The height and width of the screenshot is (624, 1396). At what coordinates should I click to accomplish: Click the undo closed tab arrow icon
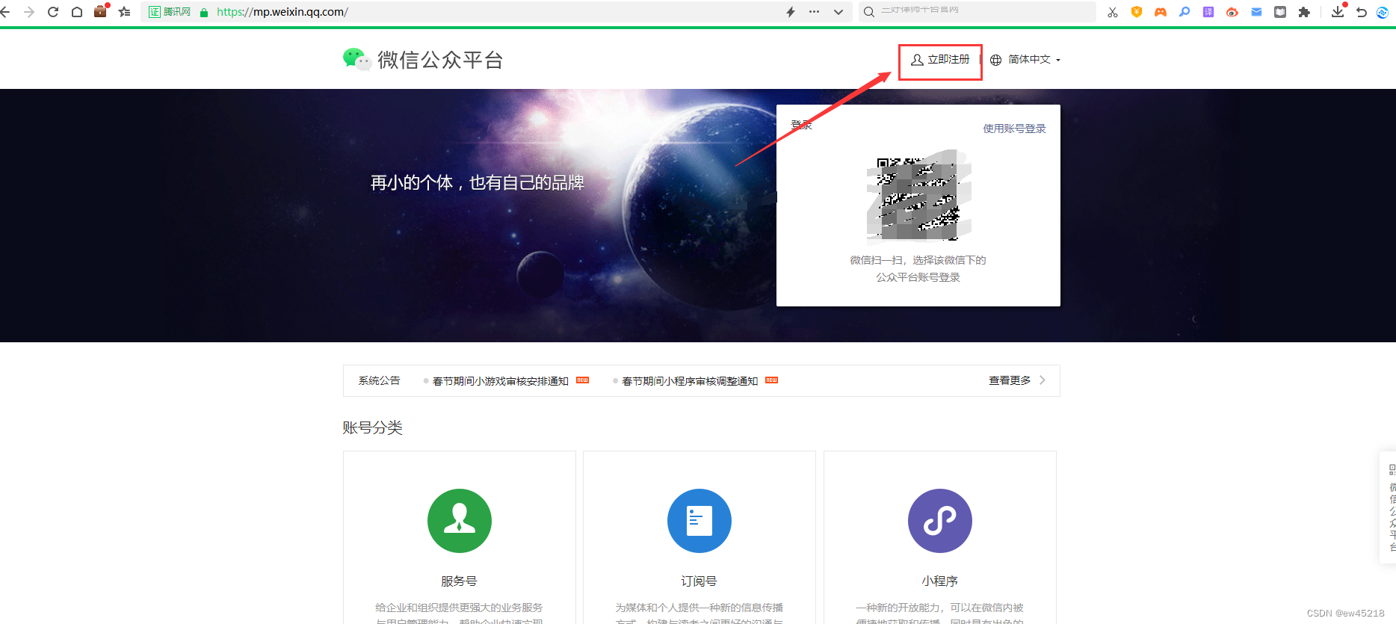[1362, 12]
